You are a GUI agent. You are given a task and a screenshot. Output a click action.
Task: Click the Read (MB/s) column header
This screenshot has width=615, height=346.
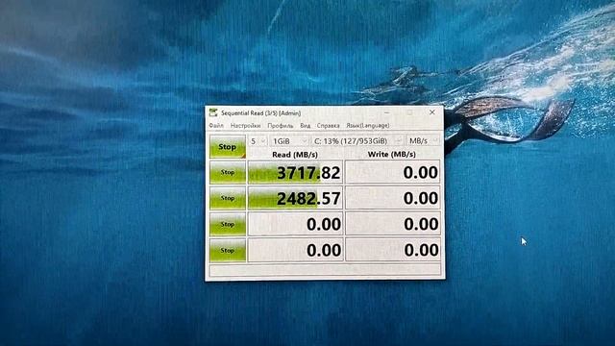click(x=295, y=155)
